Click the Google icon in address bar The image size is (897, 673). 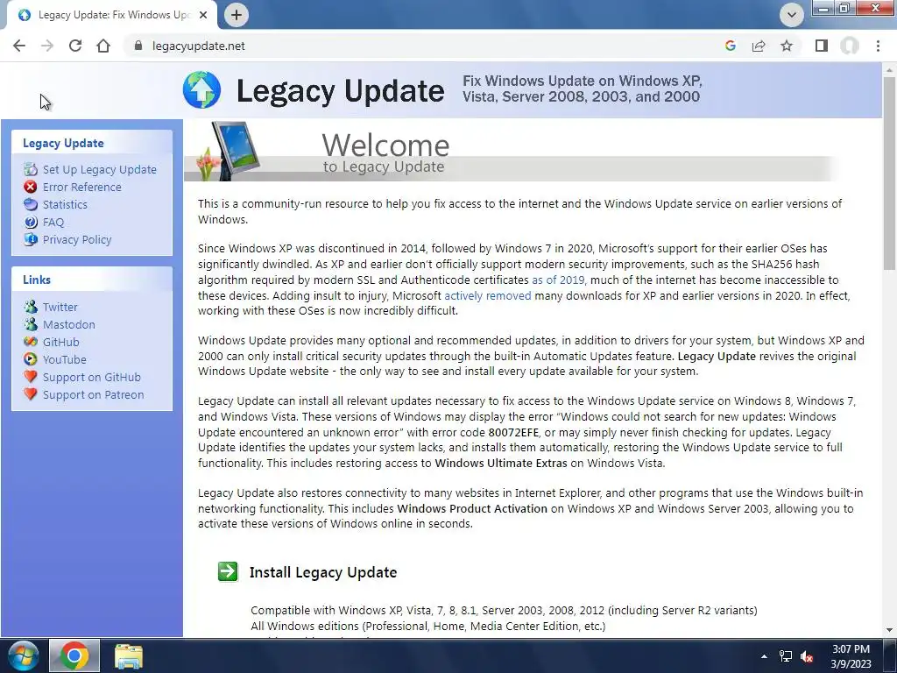[730, 46]
